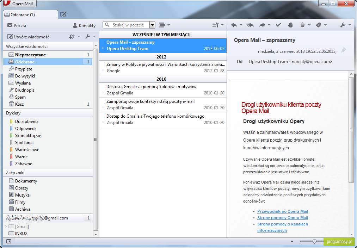Select the blue Odpowiedz label
The height and width of the screenshot is (248, 357).
coord(48,129)
